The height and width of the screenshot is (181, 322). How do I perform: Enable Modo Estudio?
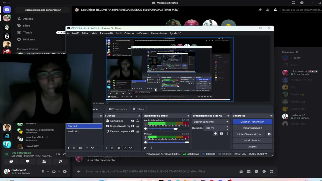(x=252, y=140)
